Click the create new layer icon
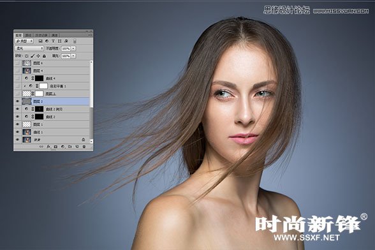 [77, 147]
